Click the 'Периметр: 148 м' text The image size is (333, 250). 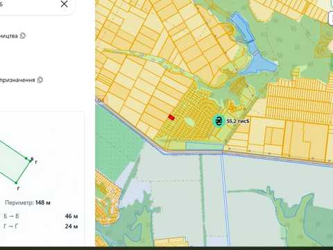pos(28,203)
